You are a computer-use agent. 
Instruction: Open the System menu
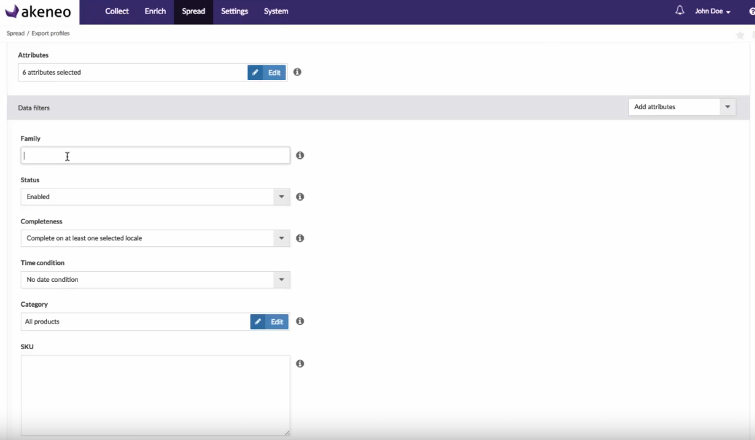tap(276, 11)
